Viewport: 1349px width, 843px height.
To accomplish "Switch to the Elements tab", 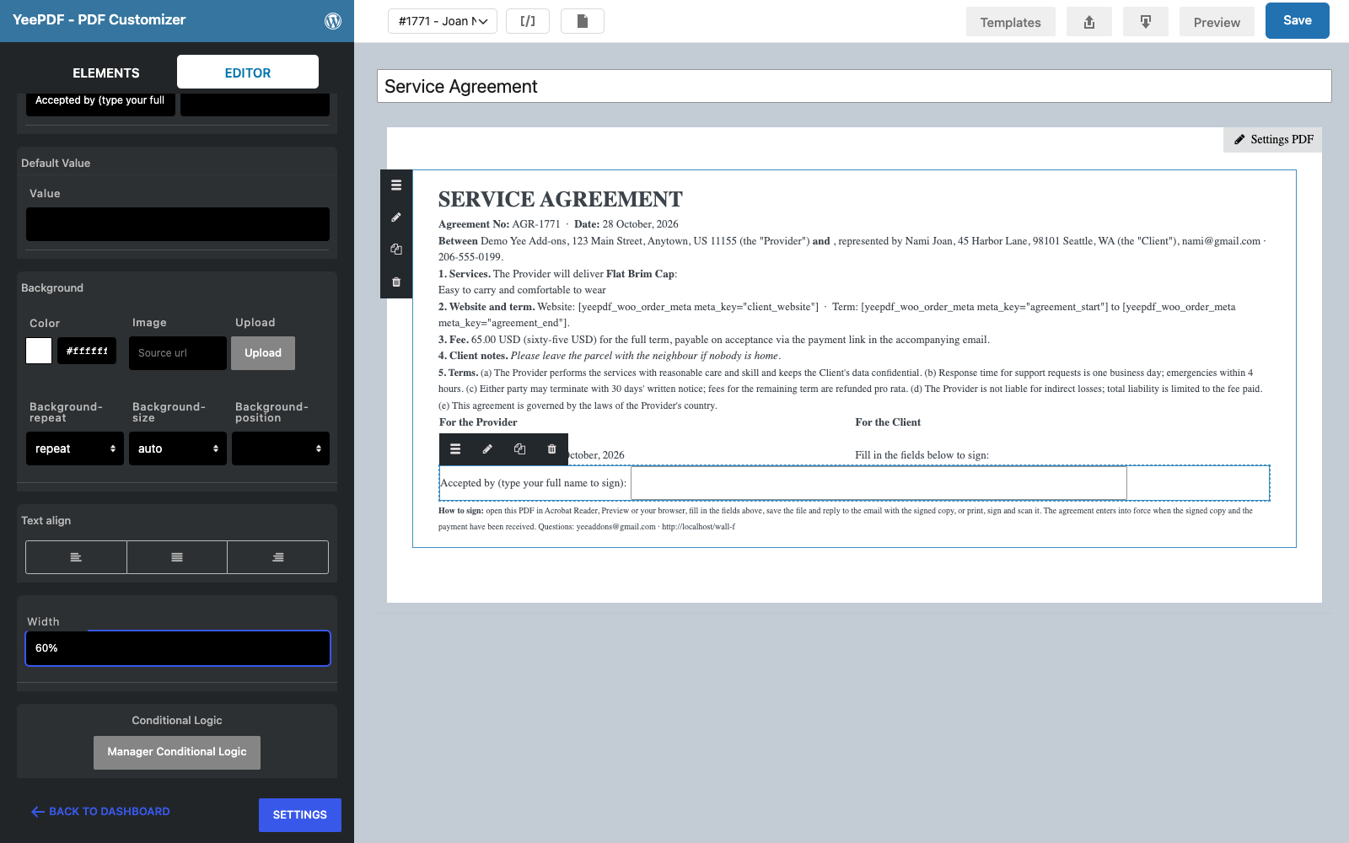I will [x=106, y=72].
